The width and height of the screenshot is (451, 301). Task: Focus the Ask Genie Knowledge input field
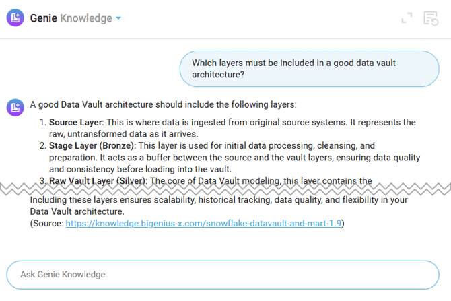click(222, 274)
